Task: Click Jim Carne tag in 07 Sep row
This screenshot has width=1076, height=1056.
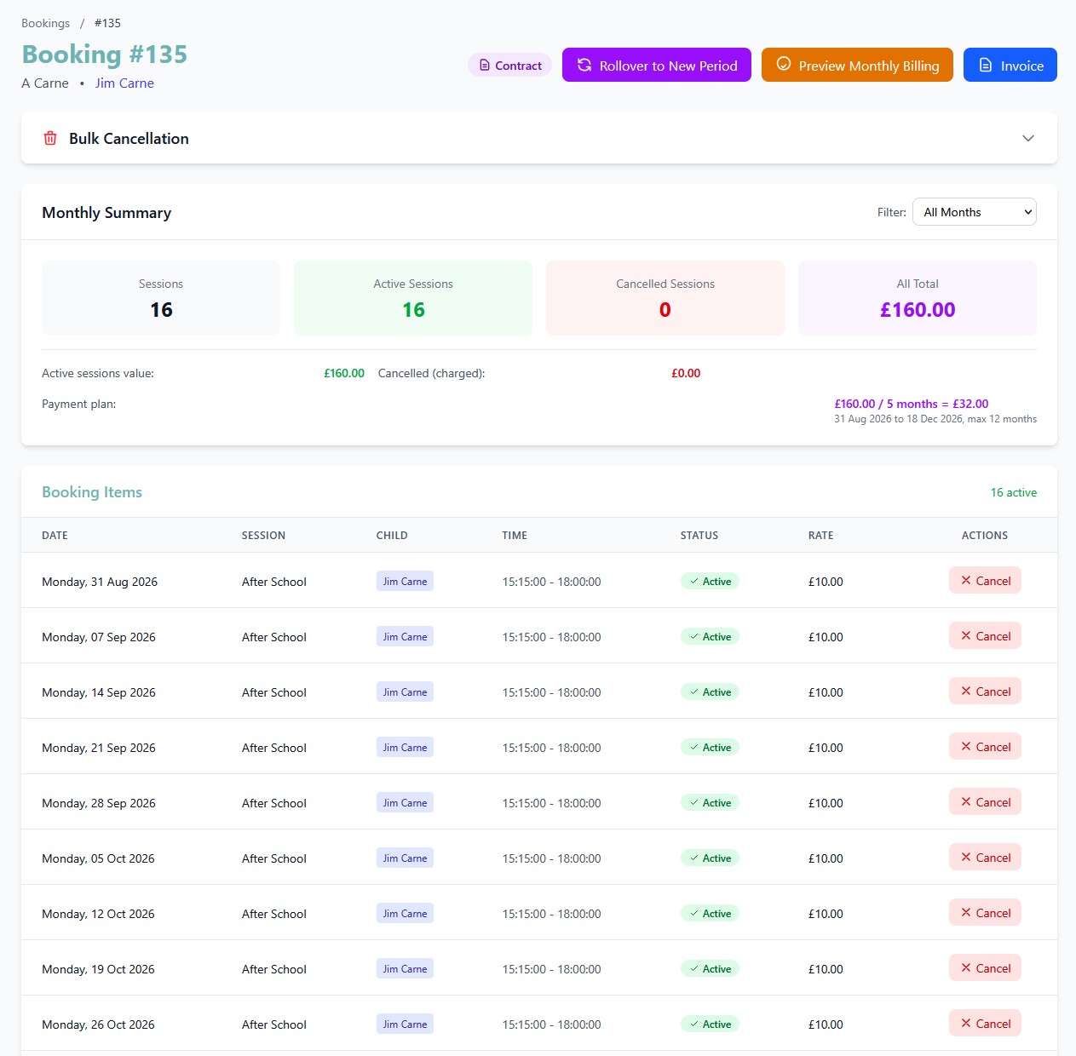Action: (x=405, y=637)
